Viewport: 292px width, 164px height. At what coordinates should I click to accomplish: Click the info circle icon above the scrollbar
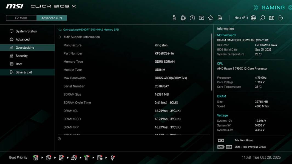coord(59,139)
